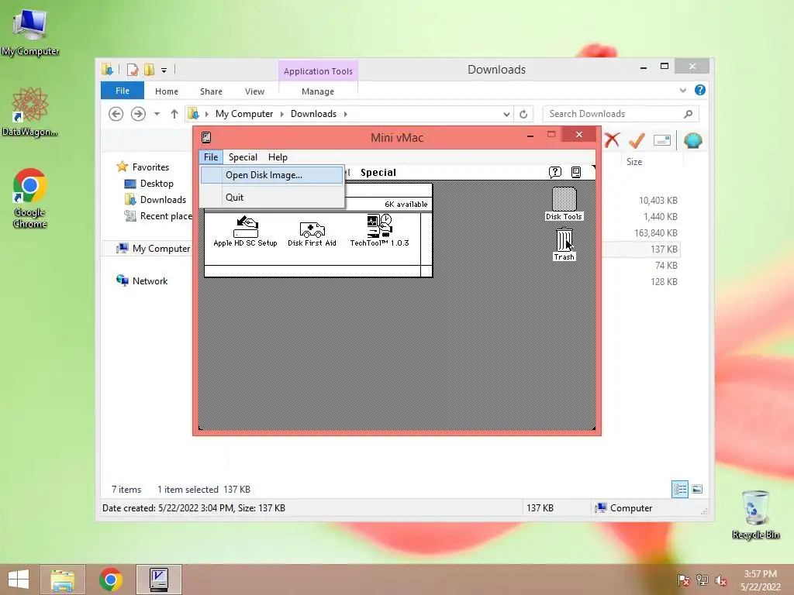Click the muted volume tray icon
794x595 pixels.
pyautogui.click(x=720, y=580)
